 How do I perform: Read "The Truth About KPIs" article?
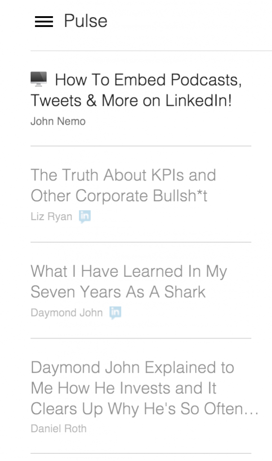click(x=123, y=175)
